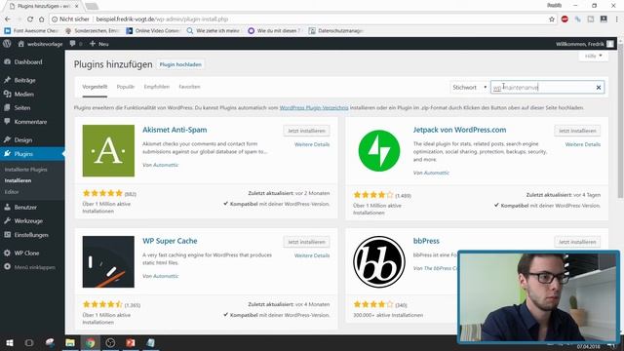
Task: Open File Explorer from the taskbar
Action: tap(70, 342)
